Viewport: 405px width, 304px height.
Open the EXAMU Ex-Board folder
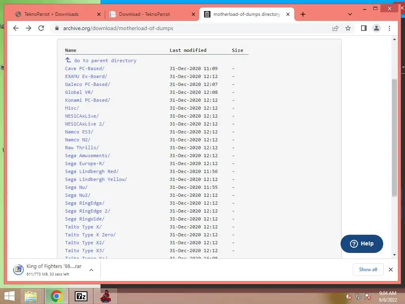pos(86,76)
